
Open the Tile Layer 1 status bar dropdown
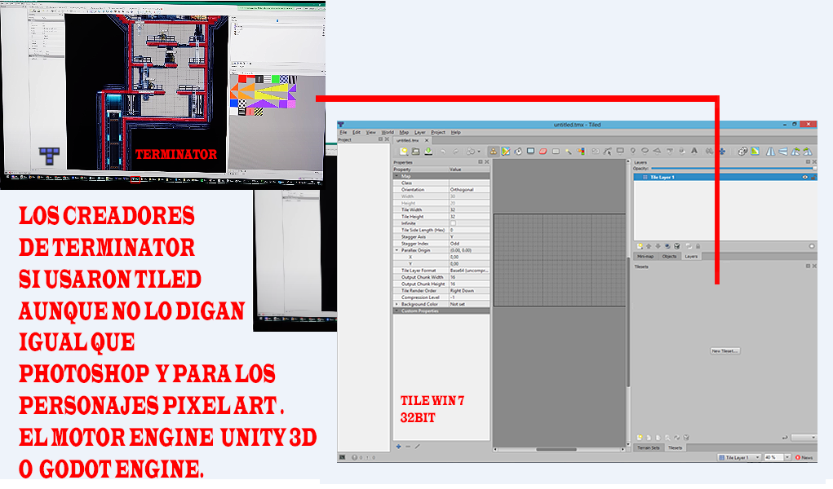click(739, 457)
